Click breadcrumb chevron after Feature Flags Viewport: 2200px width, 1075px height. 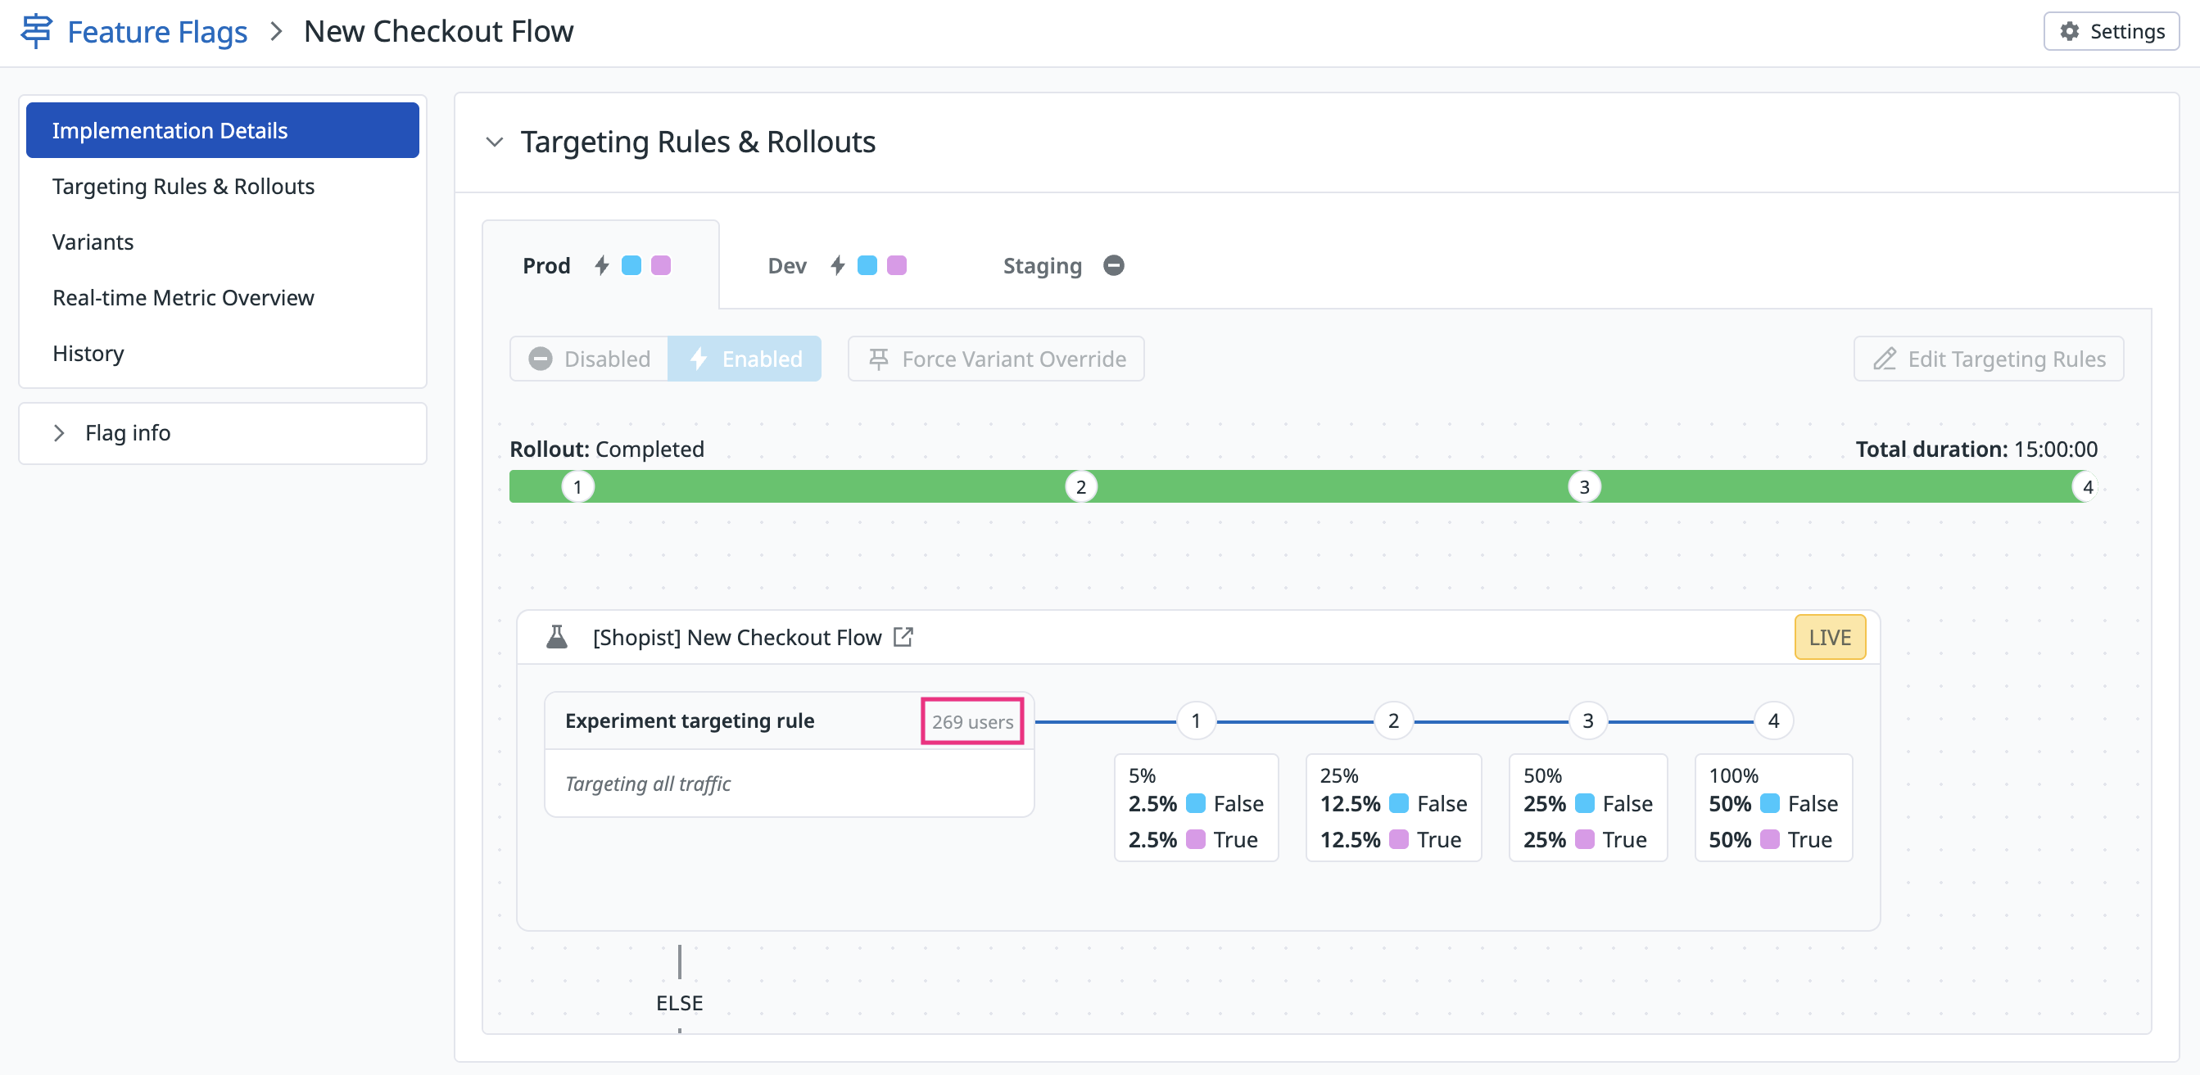(275, 32)
